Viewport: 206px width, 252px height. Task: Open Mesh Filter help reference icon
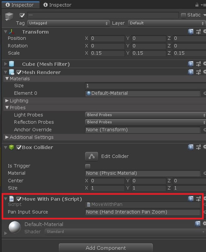point(191,64)
